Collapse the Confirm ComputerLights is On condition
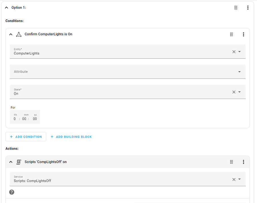This screenshot has width=257, height=203. tap(11, 34)
